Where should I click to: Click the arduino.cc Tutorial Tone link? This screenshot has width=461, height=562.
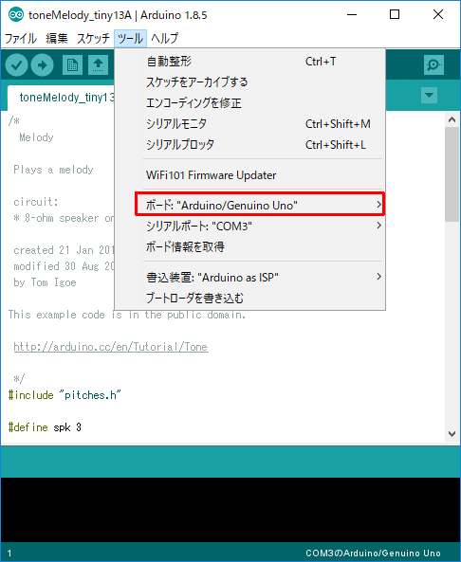[x=111, y=347]
